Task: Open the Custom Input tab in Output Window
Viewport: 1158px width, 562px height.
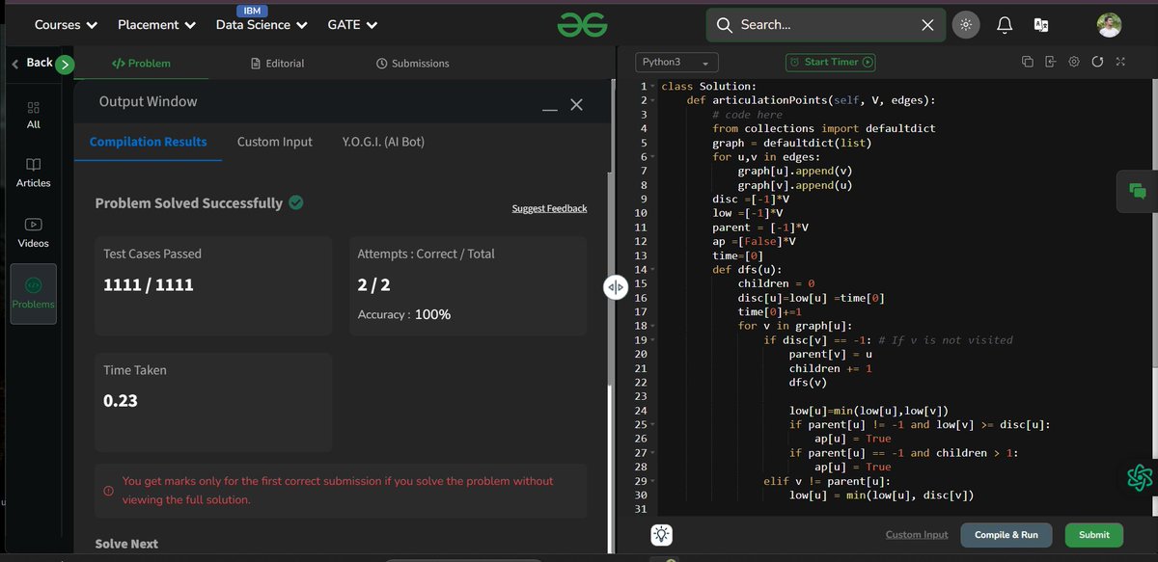Action: (275, 142)
